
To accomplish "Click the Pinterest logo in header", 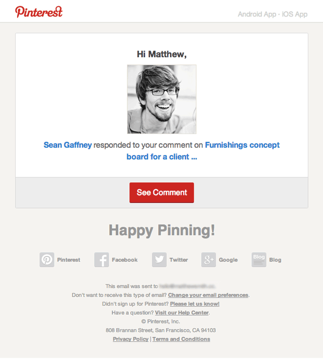I will click(x=38, y=11).
